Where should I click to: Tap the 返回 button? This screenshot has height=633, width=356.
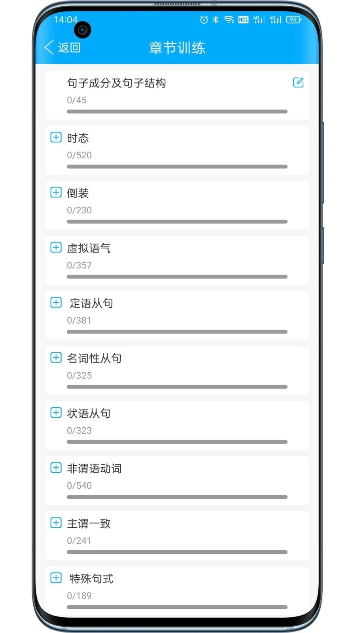point(69,47)
